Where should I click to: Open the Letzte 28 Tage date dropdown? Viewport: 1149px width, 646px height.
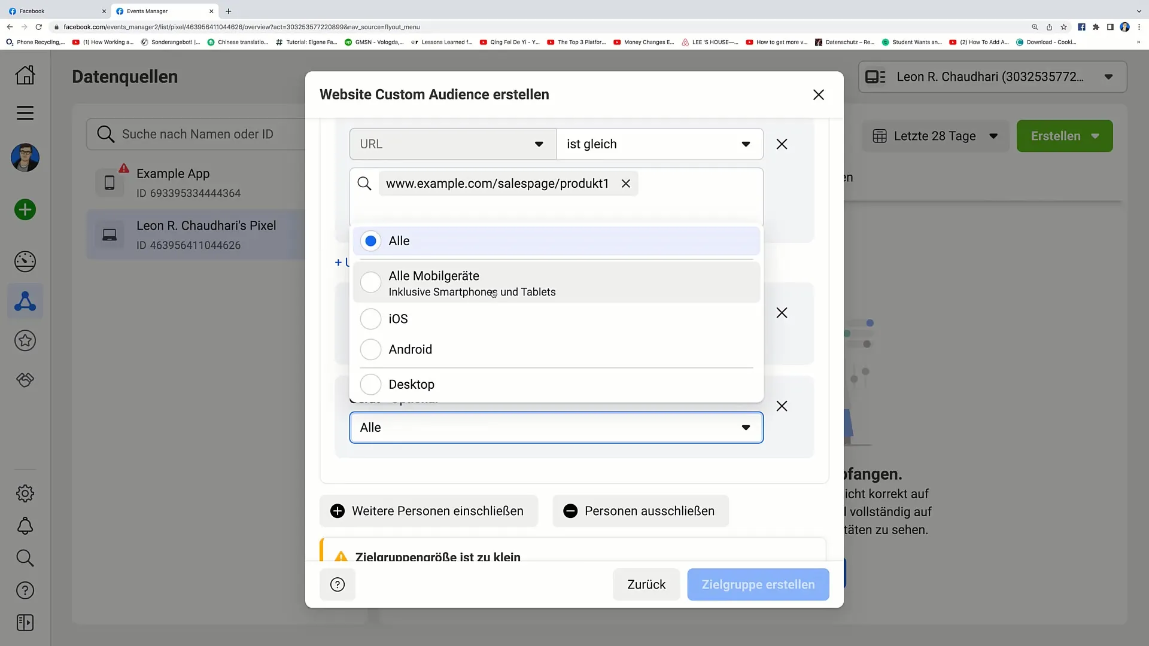pyautogui.click(x=935, y=136)
